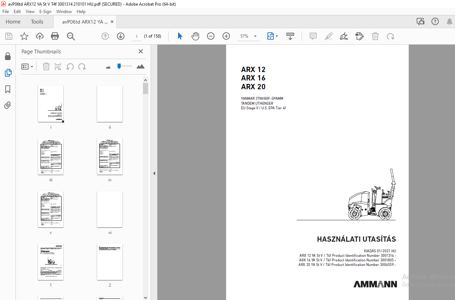The height and width of the screenshot is (300, 455).
Task: Click the thumbnail size slider handle
Action: [x=119, y=66]
